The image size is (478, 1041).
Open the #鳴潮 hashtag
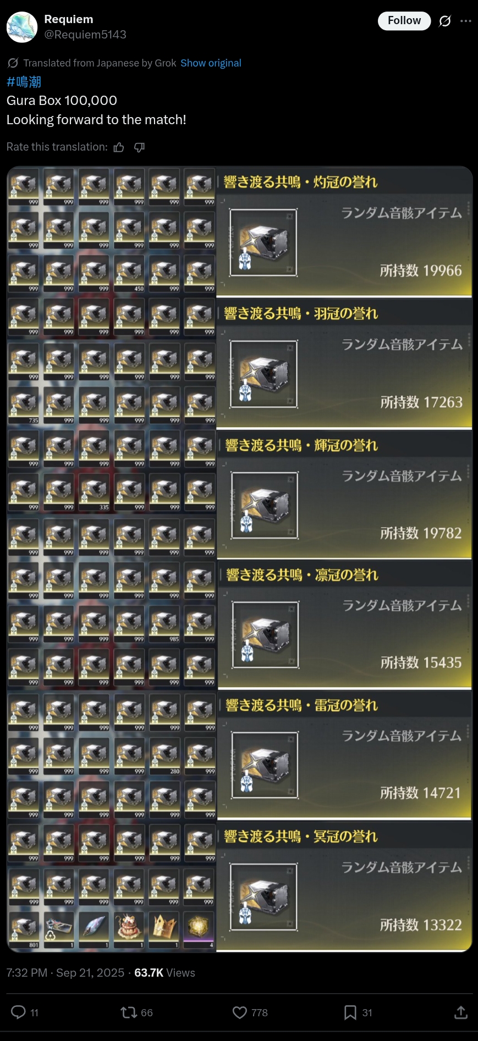24,82
